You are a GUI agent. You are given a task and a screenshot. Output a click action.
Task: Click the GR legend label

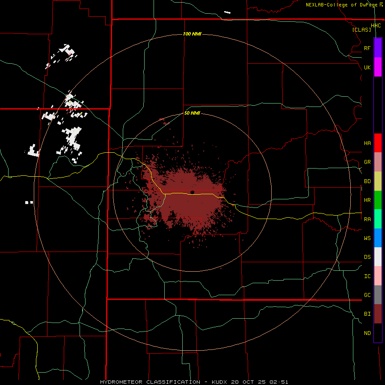click(x=367, y=162)
